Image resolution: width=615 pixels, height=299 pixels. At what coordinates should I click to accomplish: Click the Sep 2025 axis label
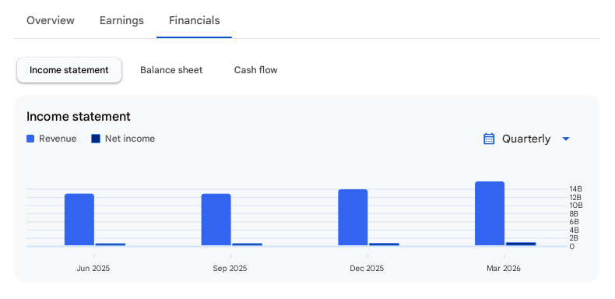point(230,269)
